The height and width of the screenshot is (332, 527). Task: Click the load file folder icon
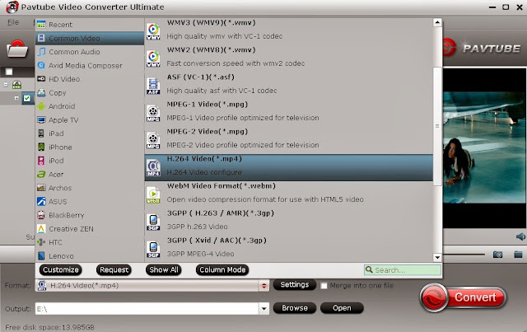(16, 49)
